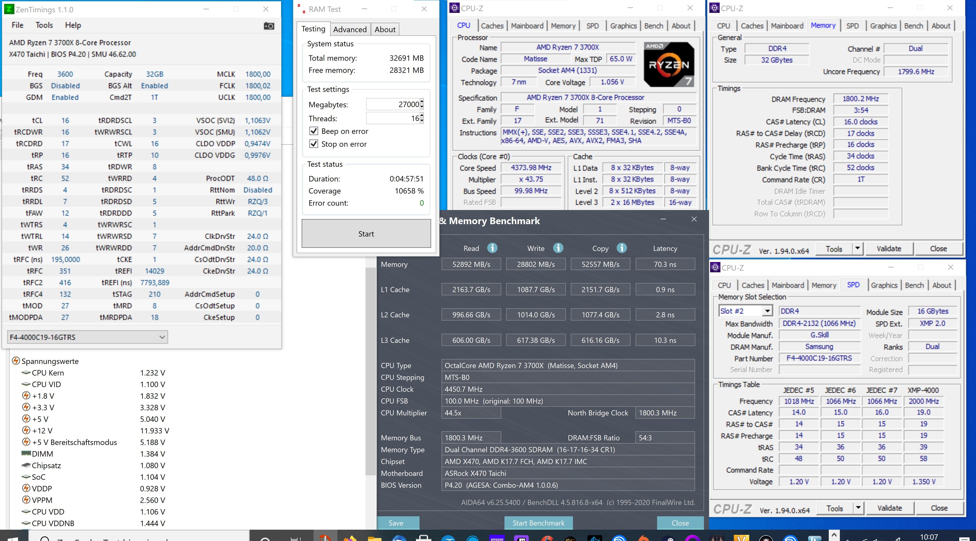Click Validate in the CPU-Z Memory window

888,249
